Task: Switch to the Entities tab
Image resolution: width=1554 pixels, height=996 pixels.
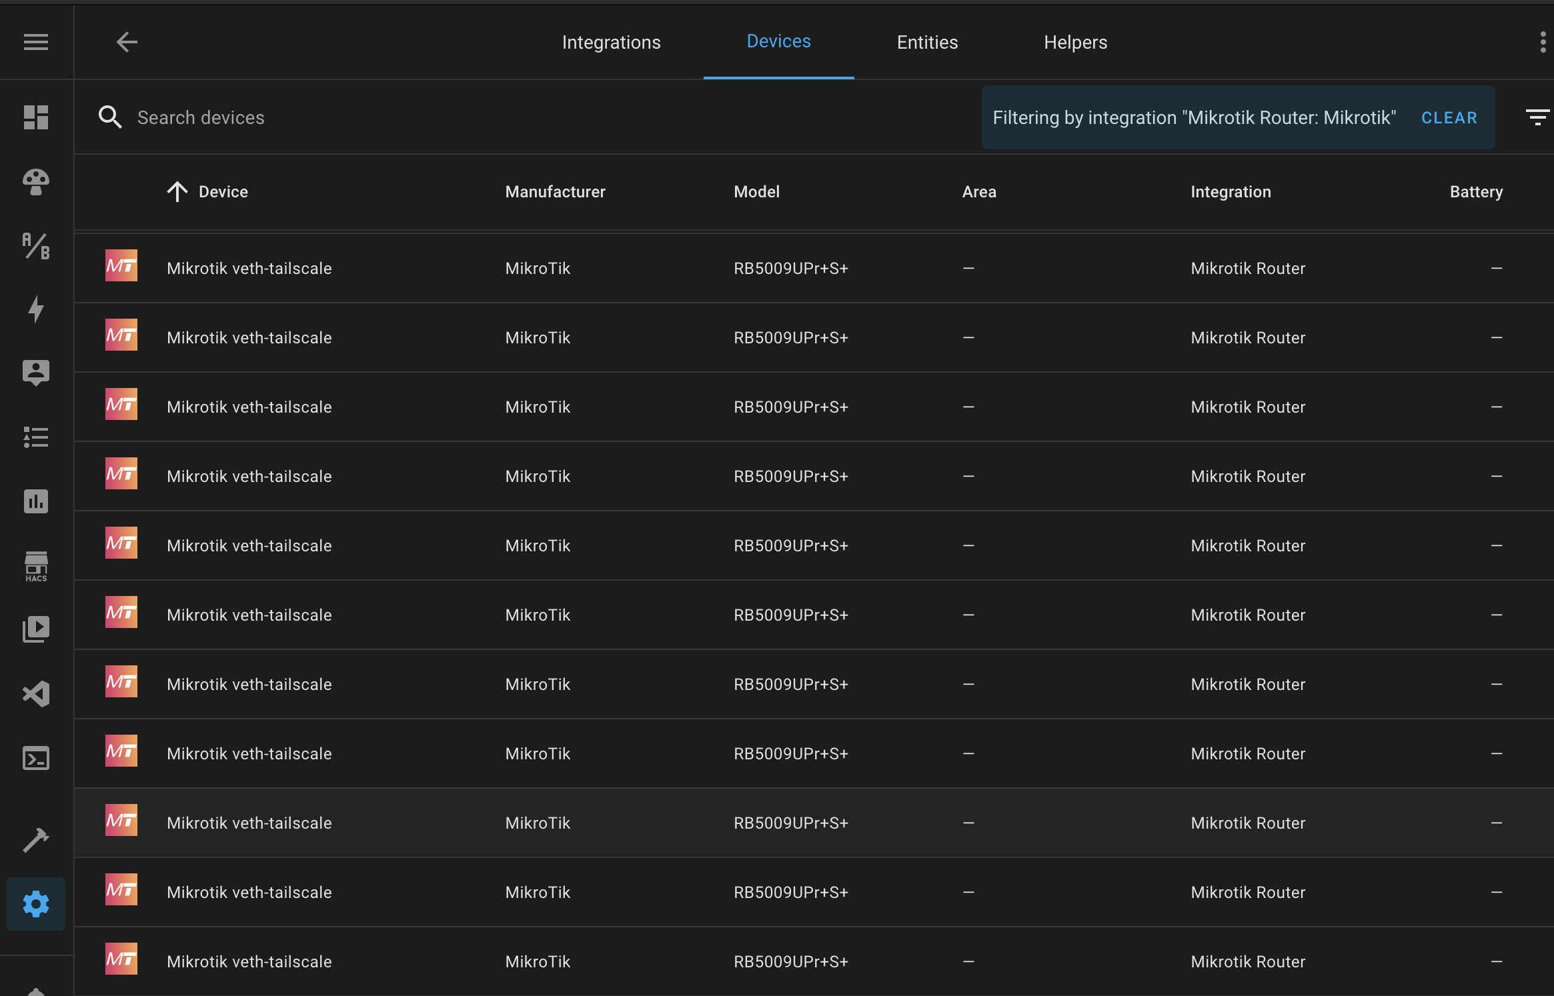Action: [928, 42]
